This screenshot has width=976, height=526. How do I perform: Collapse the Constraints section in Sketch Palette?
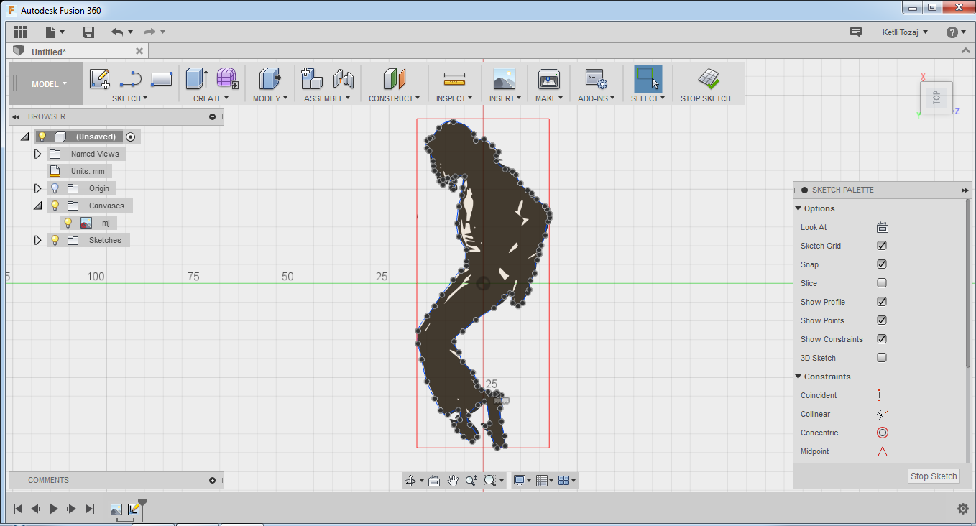point(798,377)
